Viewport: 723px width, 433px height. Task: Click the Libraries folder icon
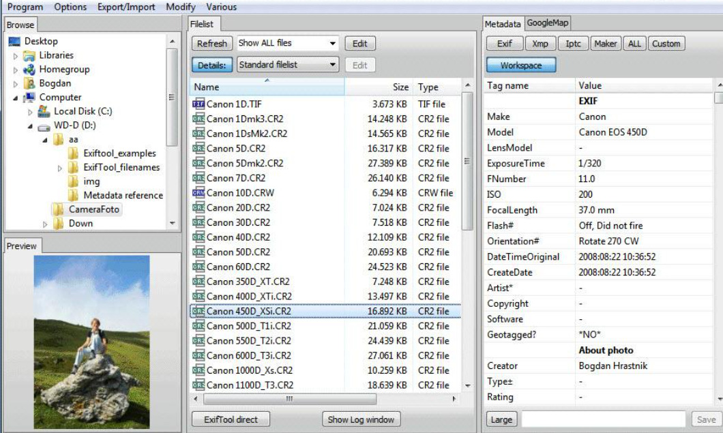click(29, 56)
